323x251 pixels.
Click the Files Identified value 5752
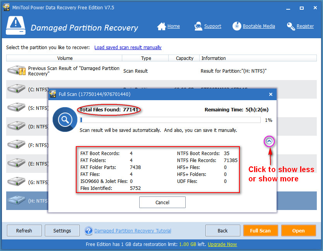tap(135, 188)
